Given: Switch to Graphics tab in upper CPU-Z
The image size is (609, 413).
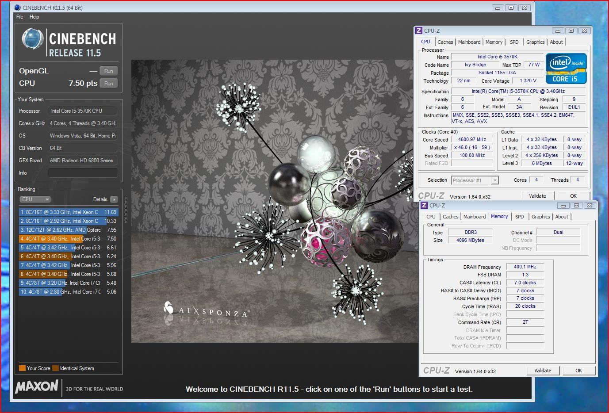Looking at the screenshot, I should click(535, 42).
